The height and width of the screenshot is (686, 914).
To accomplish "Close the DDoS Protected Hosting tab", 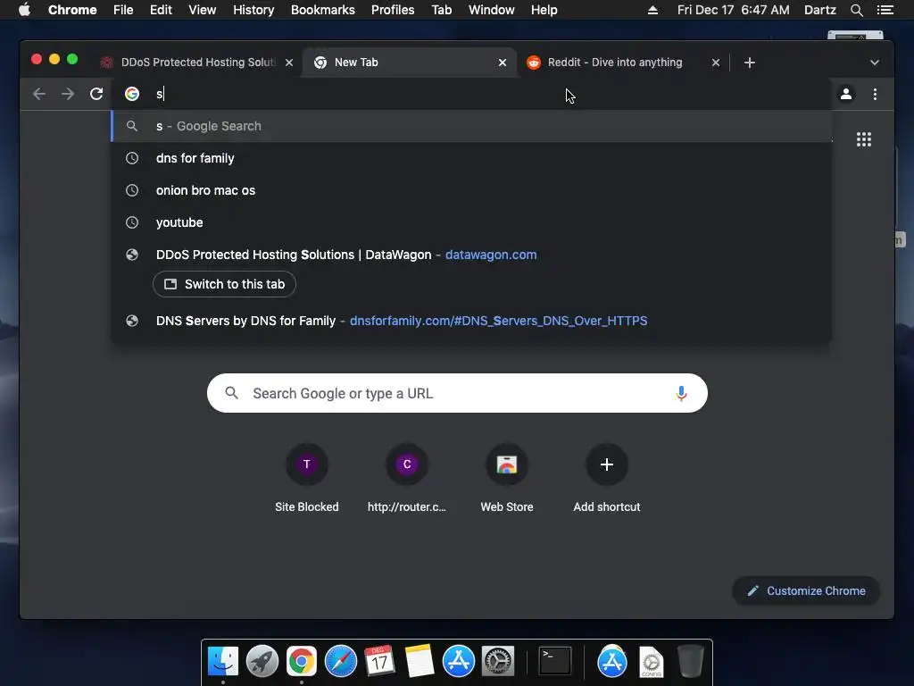I will point(289,63).
